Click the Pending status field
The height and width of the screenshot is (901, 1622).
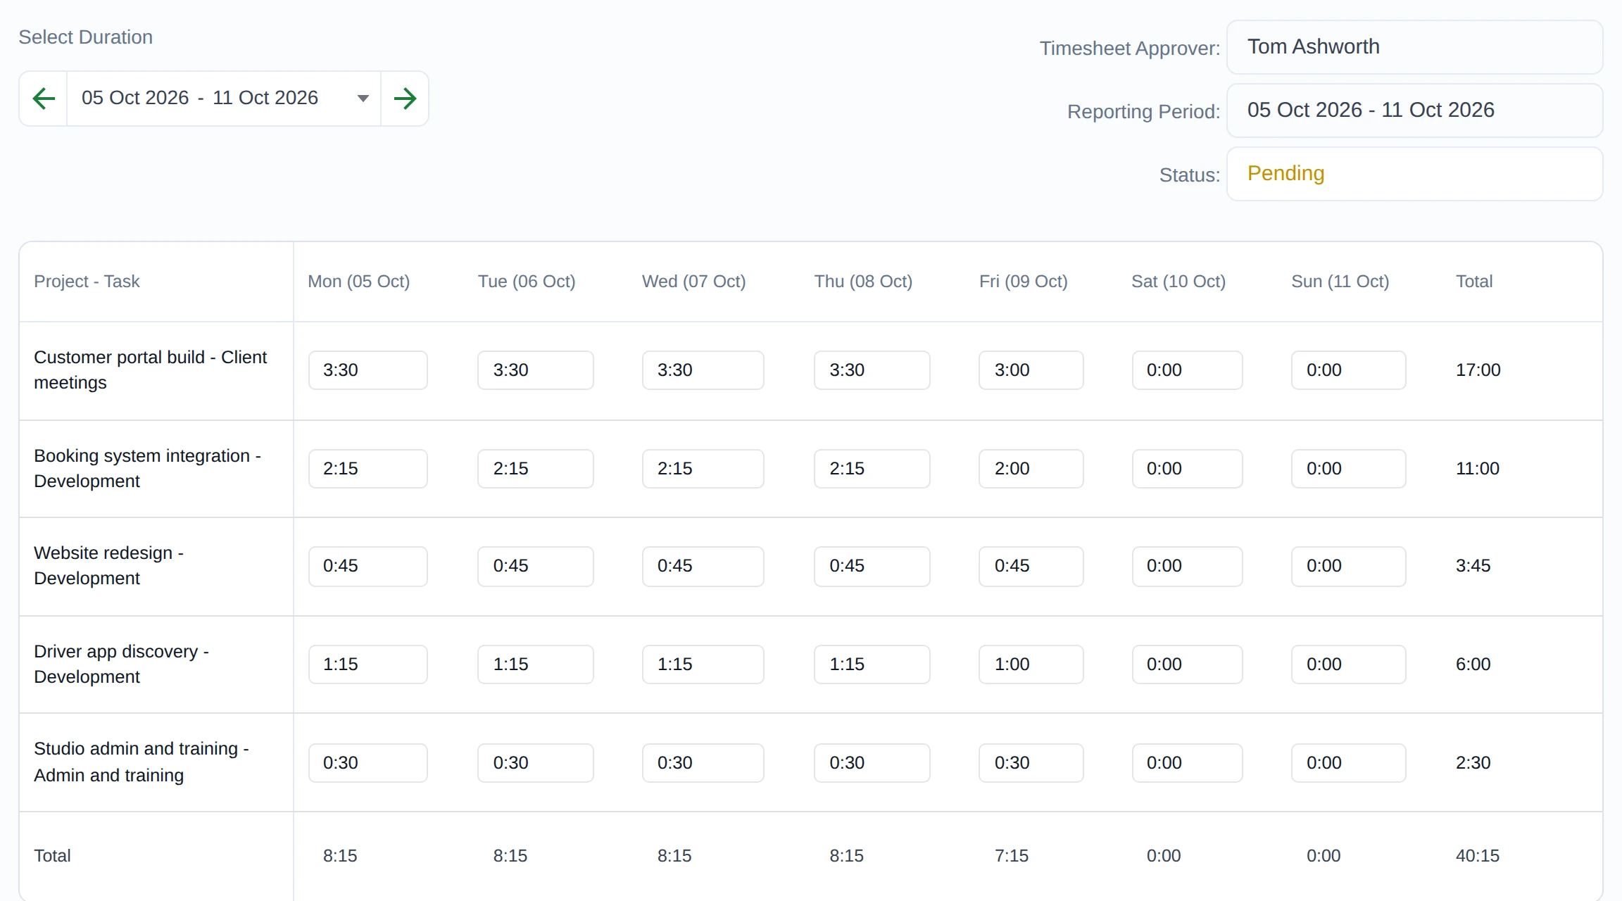1414,174
